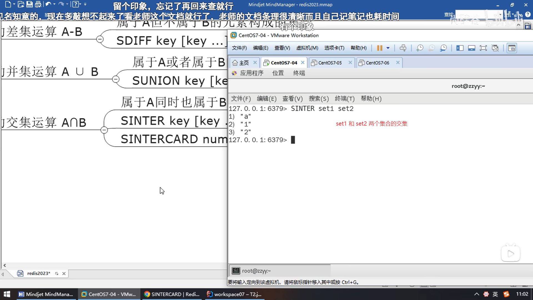533x300 pixels.
Task: Open the SINTERCARD Chrome window in the taskbar
Action: (x=172, y=294)
